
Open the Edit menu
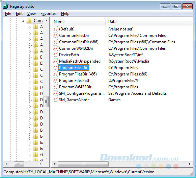tap(19, 14)
